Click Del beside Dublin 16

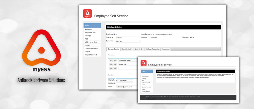[x=111, y=65]
